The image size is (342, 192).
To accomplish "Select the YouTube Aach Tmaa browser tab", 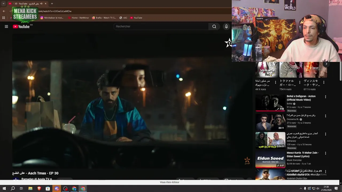I will 28,3.
